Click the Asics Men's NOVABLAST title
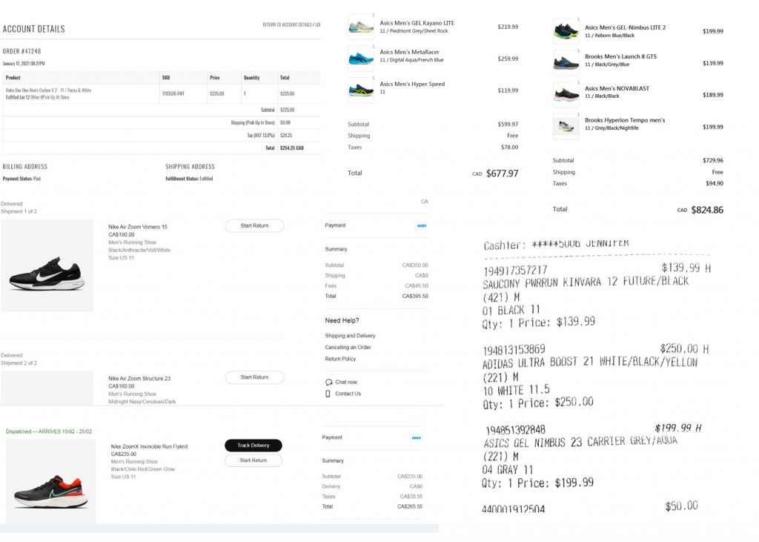The image size is (759, 542). [617, 89]
